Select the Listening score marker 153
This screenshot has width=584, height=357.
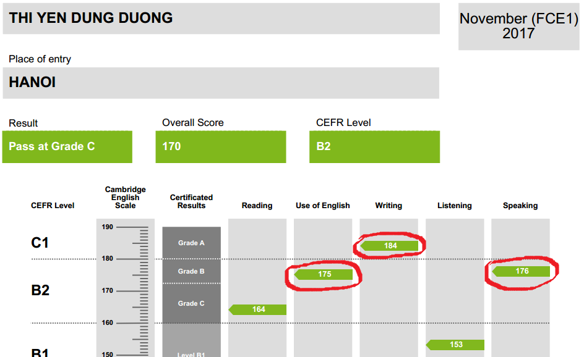[x=455, y=345]
